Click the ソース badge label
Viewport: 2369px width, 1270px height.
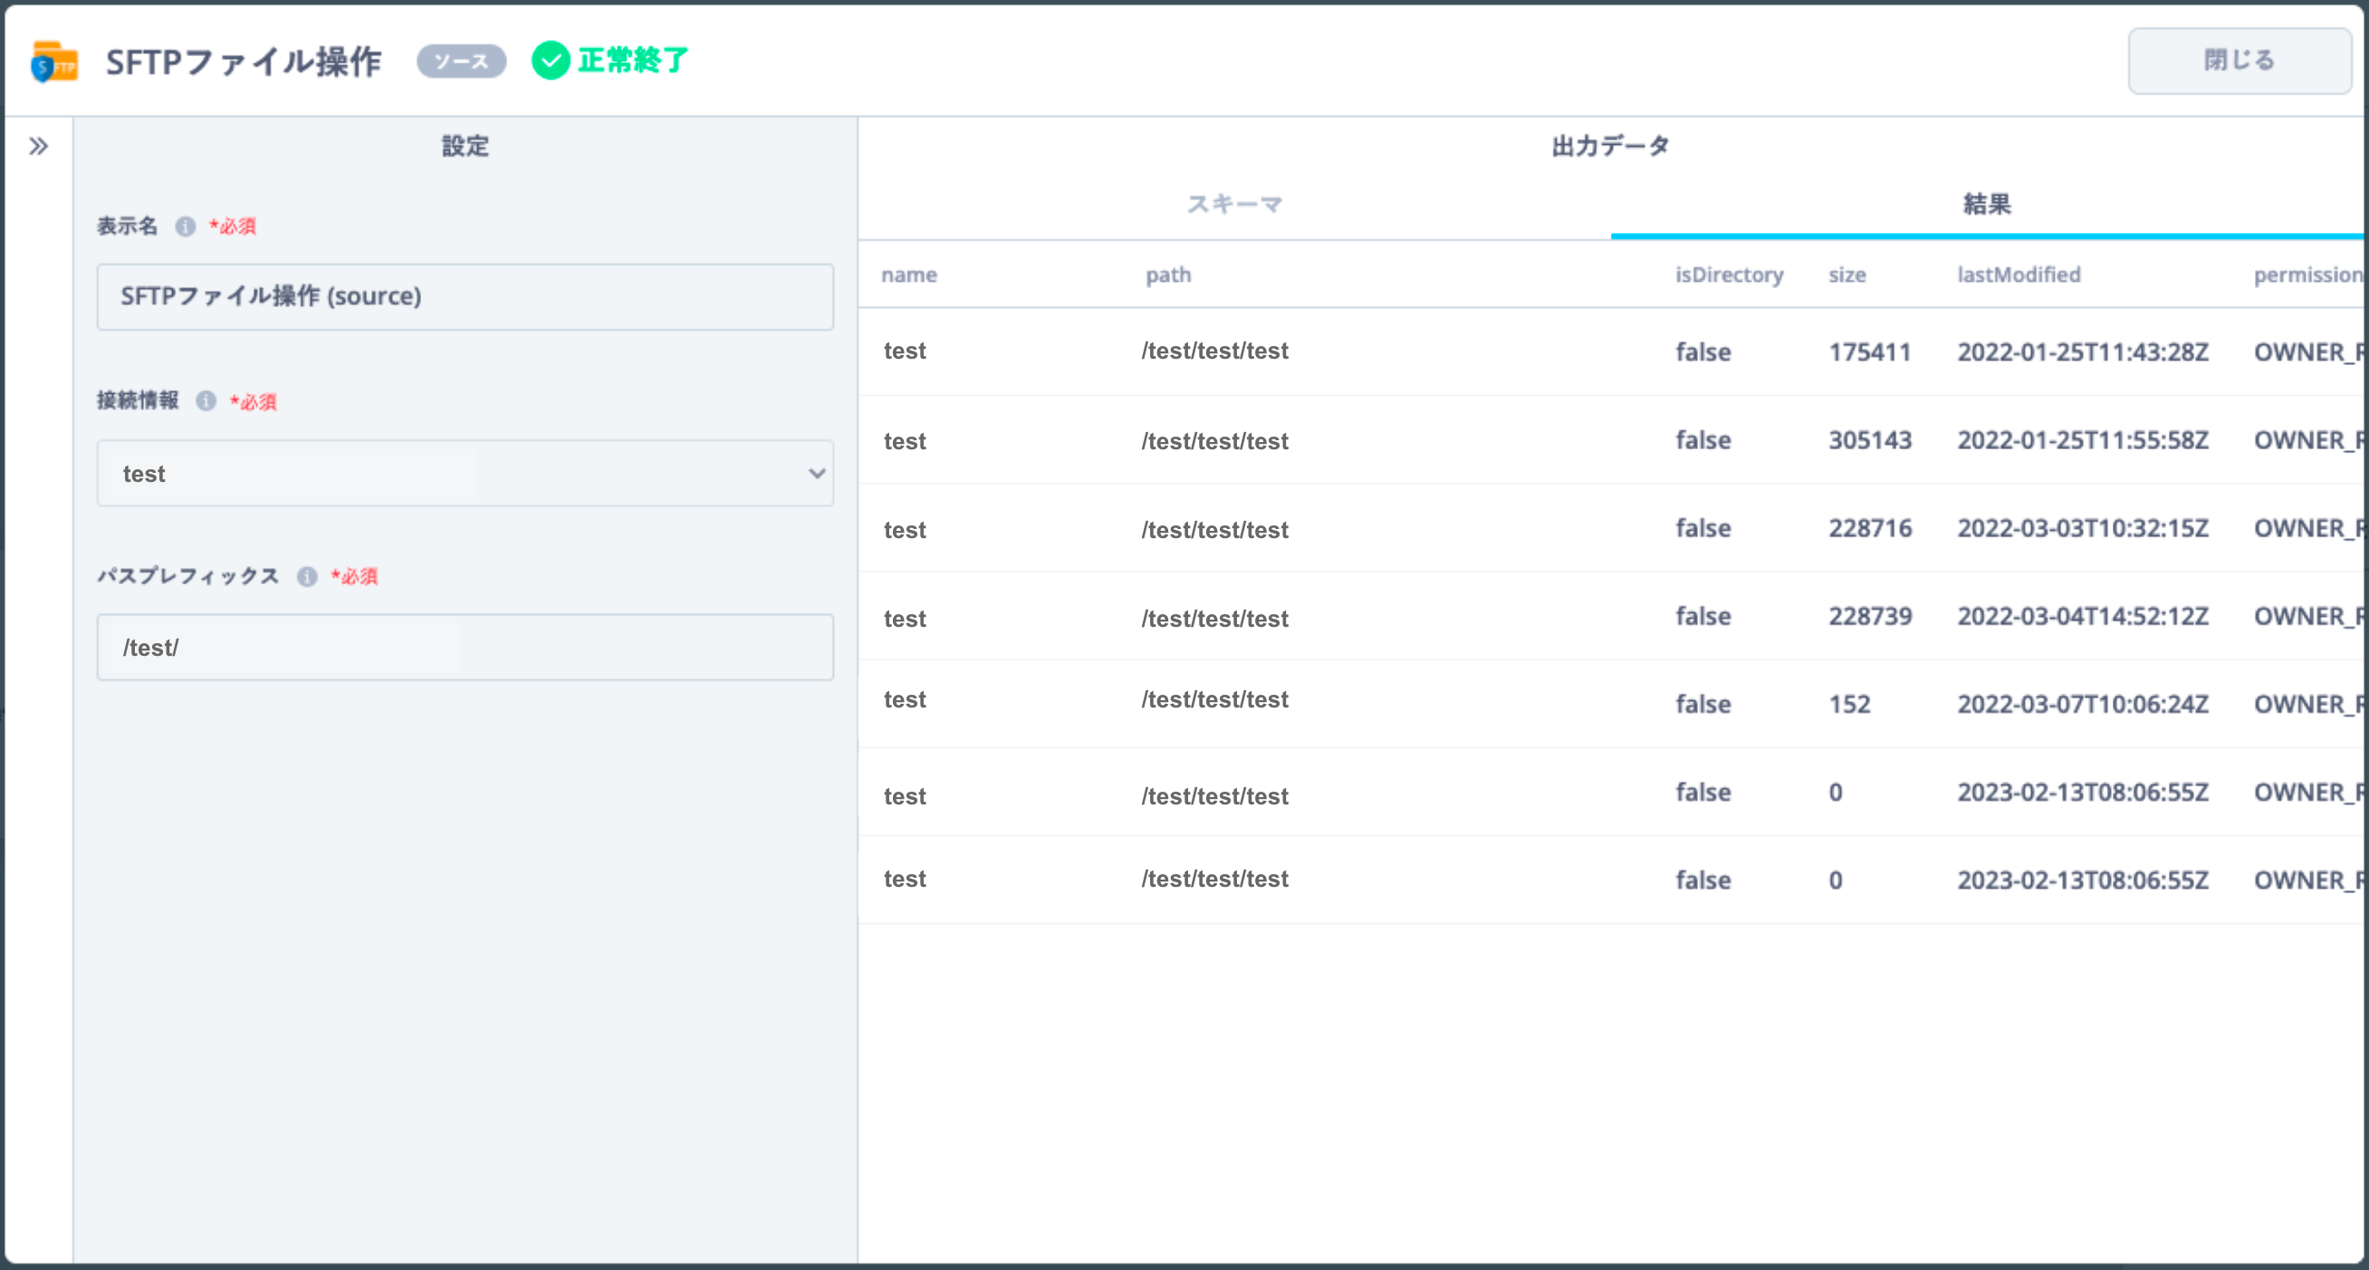tap(462, 62)
